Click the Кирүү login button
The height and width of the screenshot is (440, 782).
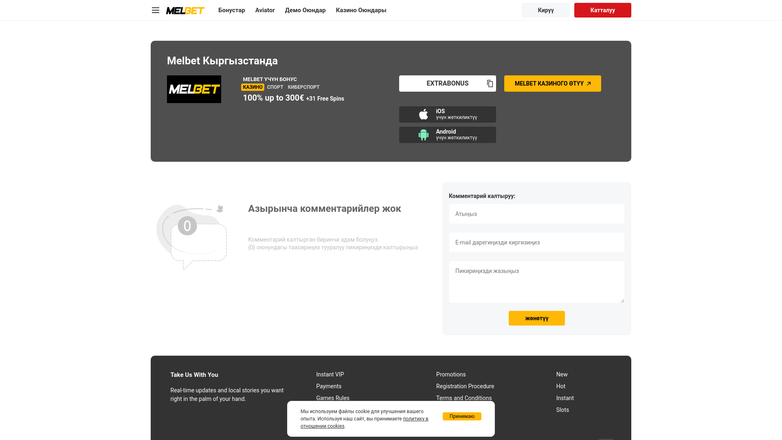point(546,10)
